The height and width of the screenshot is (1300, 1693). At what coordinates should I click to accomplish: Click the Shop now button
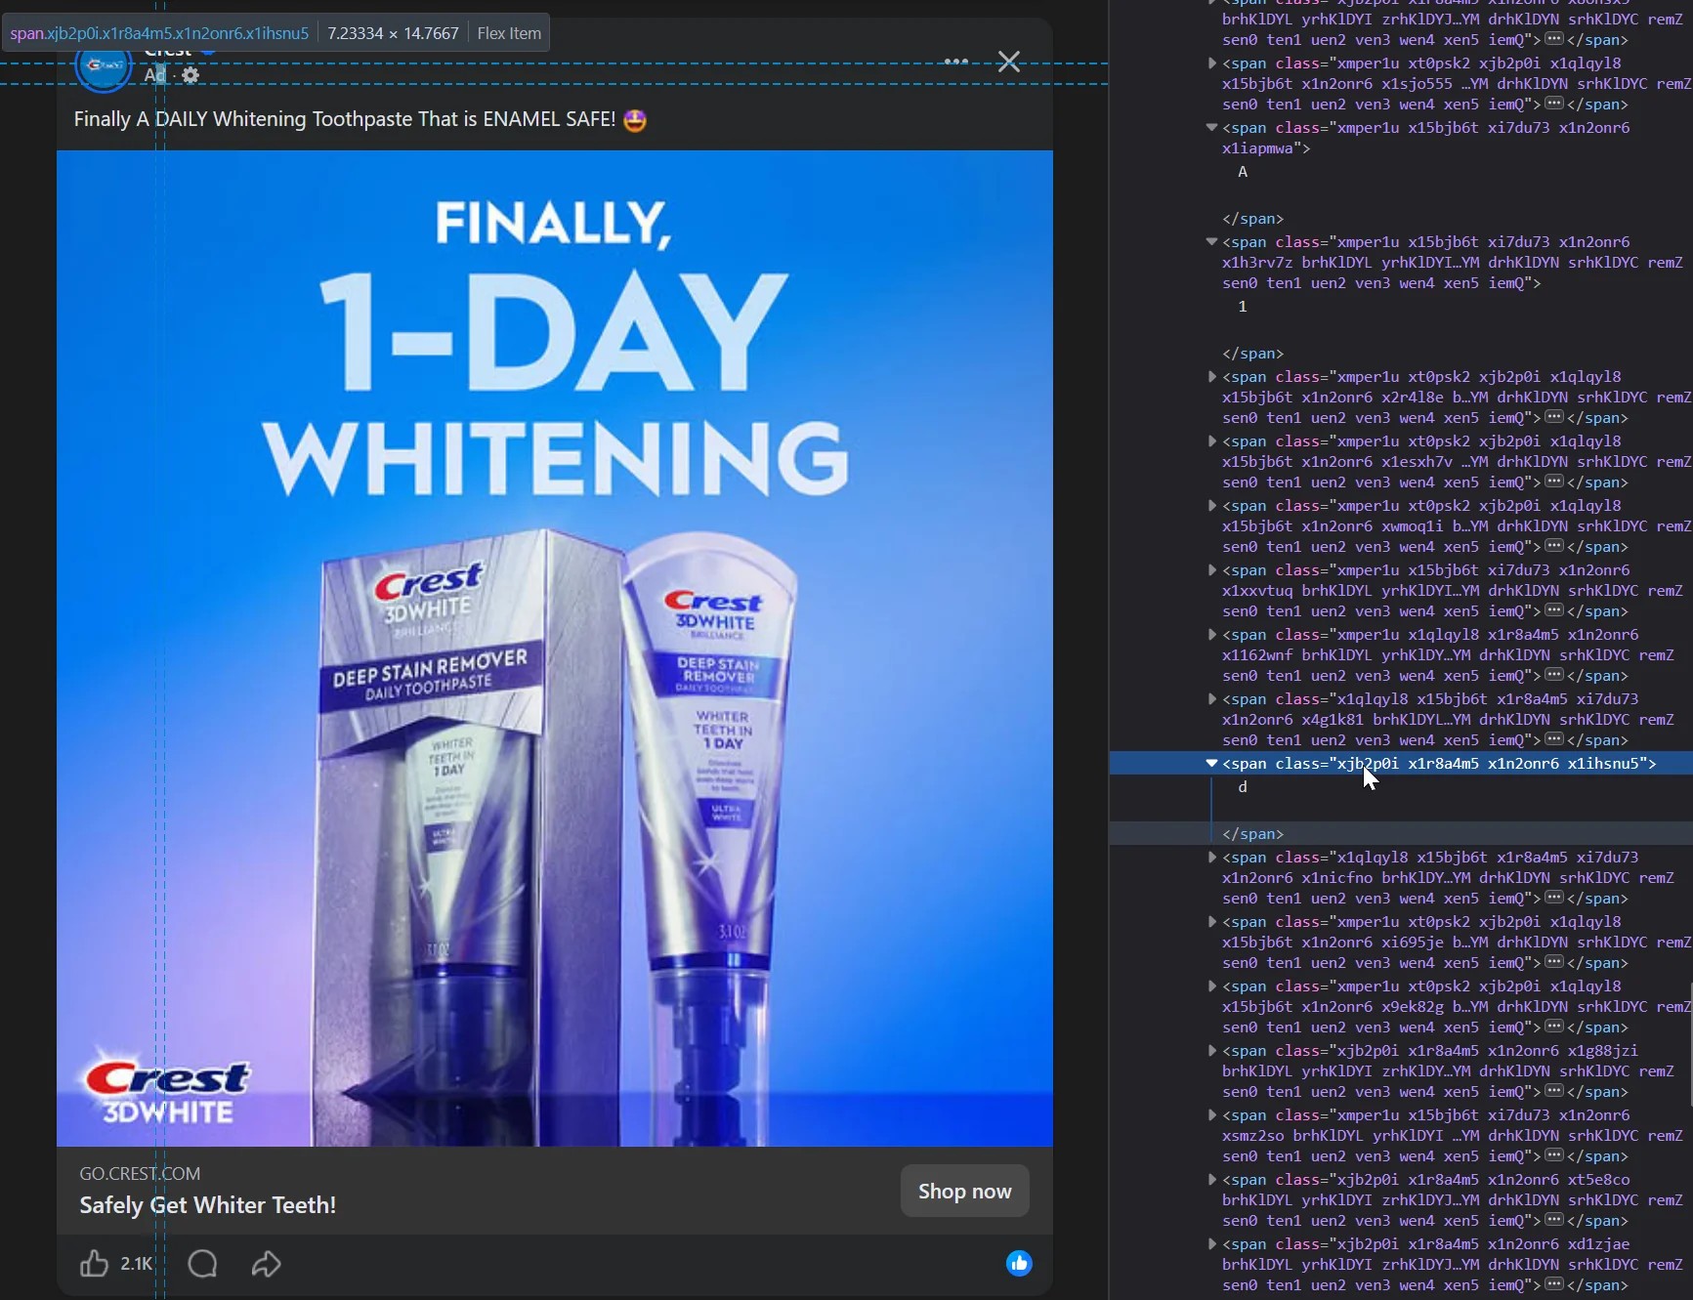coord(964,1191)
